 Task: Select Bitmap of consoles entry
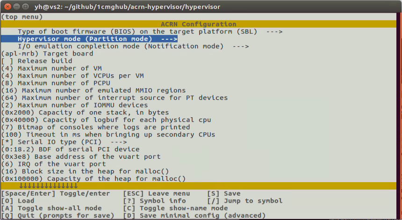point(95,128)
